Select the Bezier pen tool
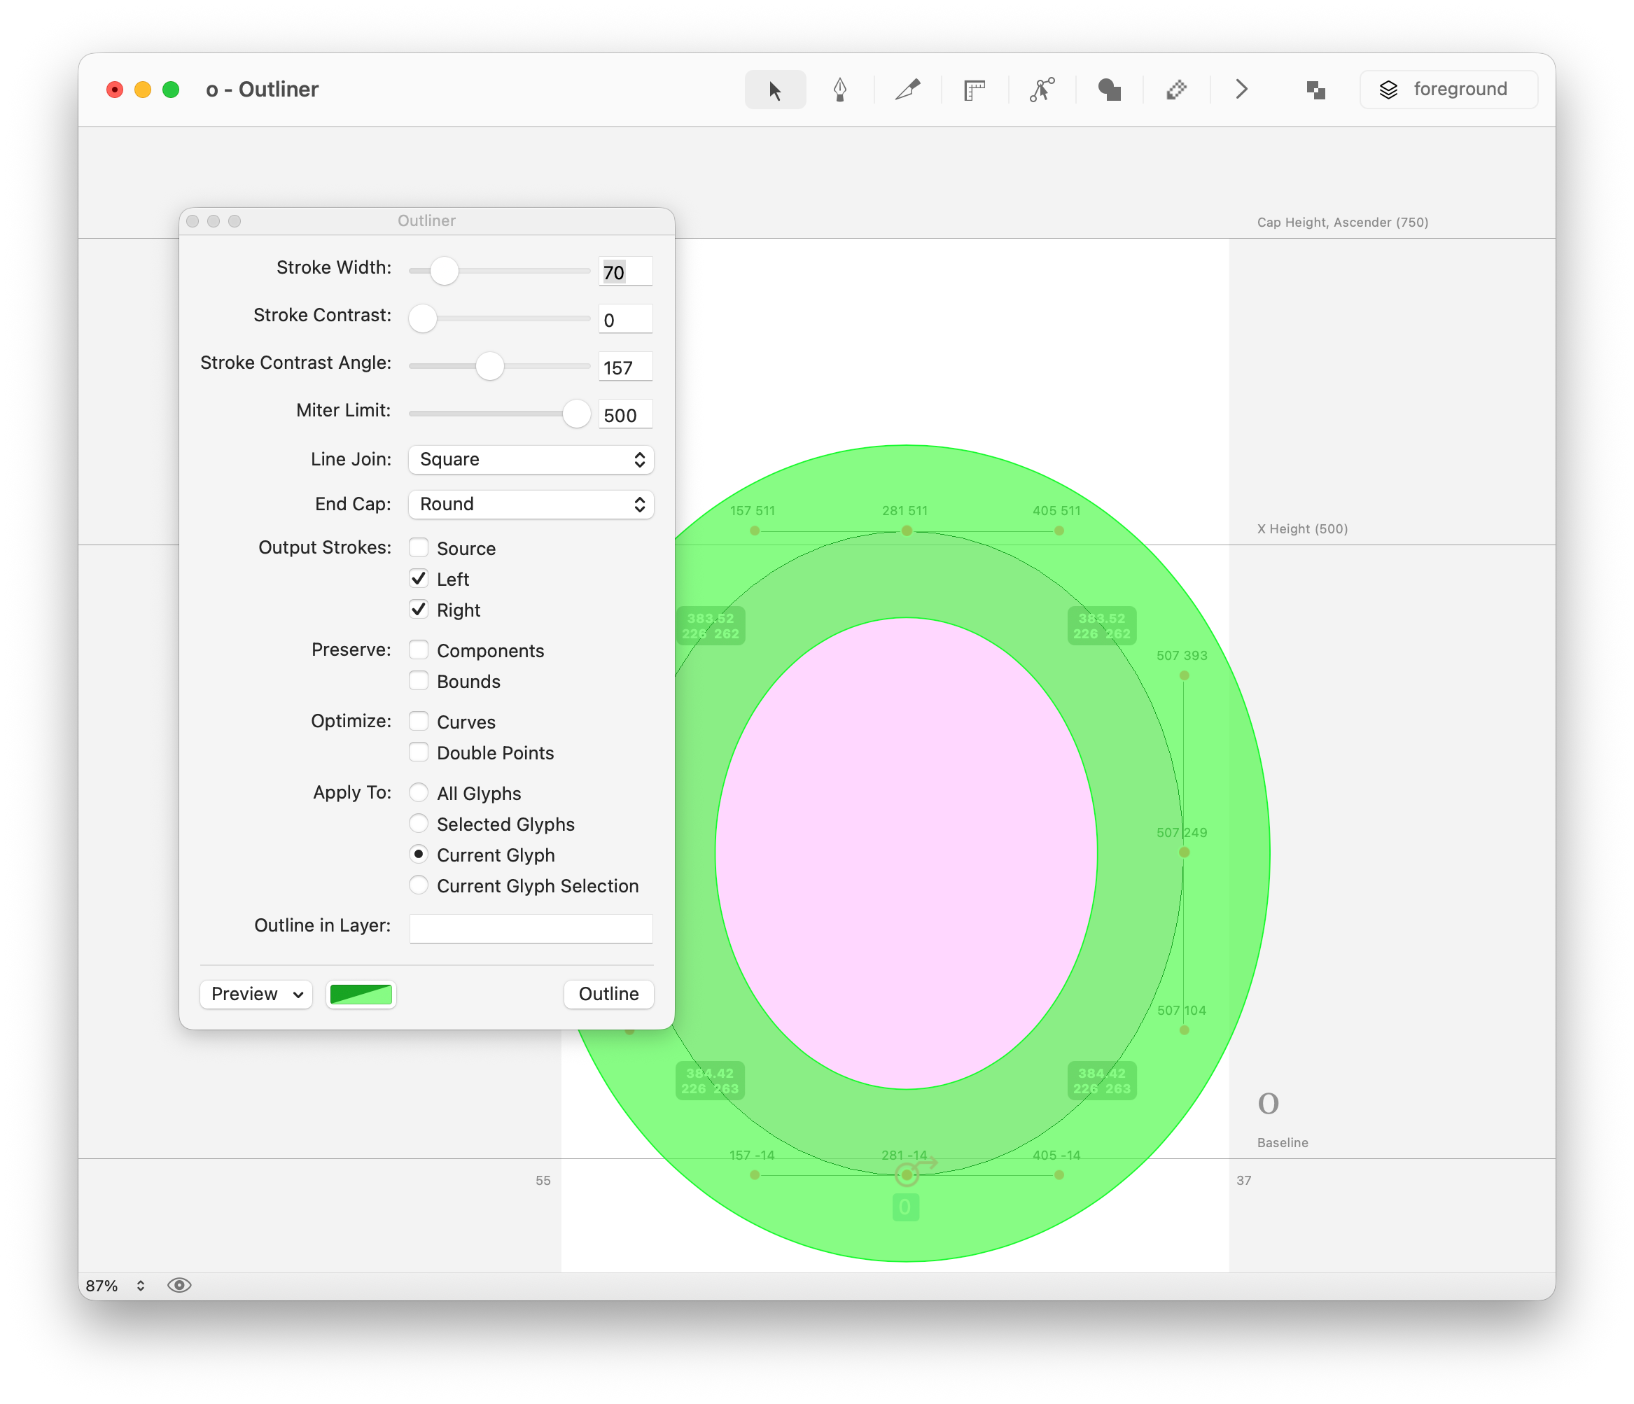The height and width of the screenshot is (1404, 1634). (840, 90)
